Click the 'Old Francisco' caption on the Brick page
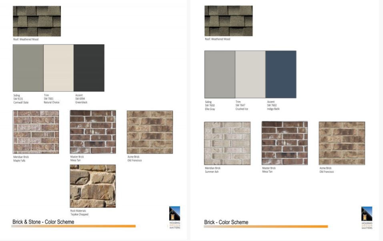Screen dimensions: 383x241 click(327, 172)
